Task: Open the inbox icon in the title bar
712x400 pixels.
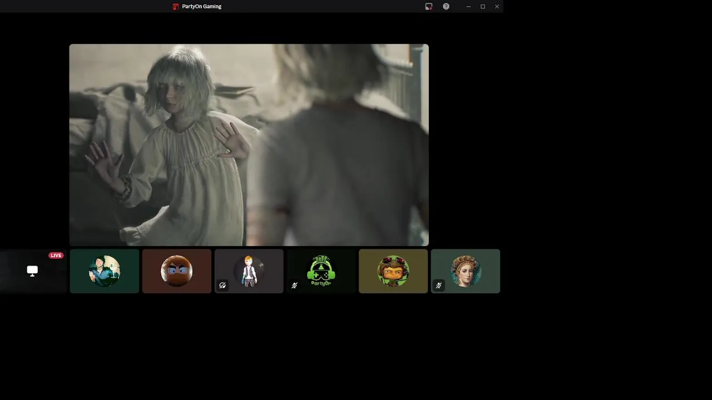Action: [x=428, y=7]
